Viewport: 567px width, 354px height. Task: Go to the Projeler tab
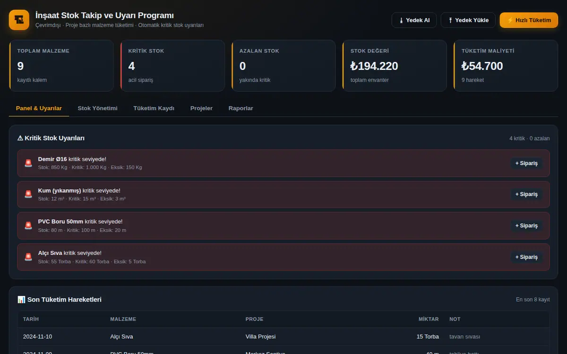[201, 108]
